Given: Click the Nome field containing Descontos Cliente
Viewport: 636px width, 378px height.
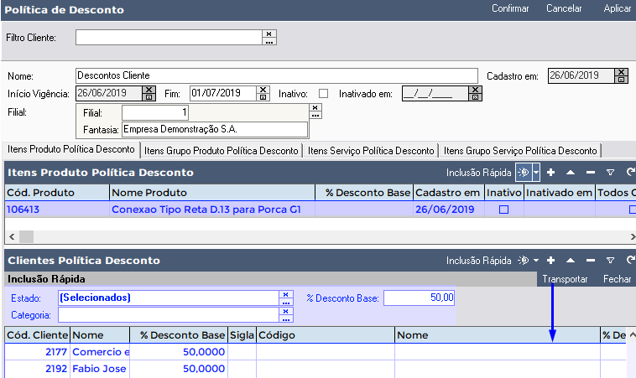Looking at the screenshot, I should click(277, 75).
